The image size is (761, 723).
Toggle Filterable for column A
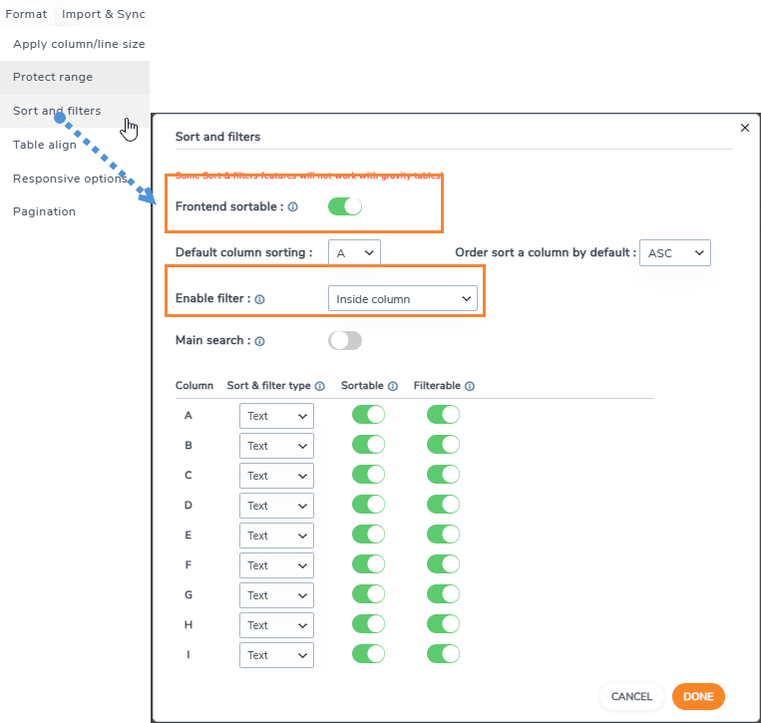[443, 415]
